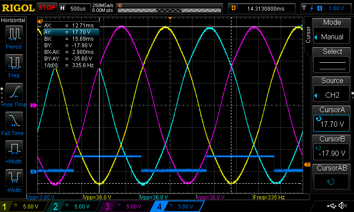This screenshot has height=212, width=354.
Task: Click the 250MSa/s sample rate readout
Action: pyautogui.click(x=103, y=6)
